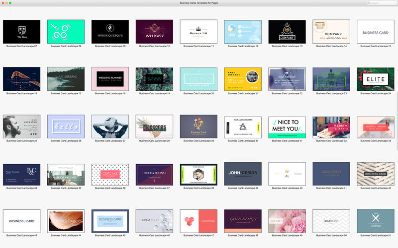Click label text "Business Card Landscape 47"
The height and width of the screenshot is (248, 398).
point(199,235)
